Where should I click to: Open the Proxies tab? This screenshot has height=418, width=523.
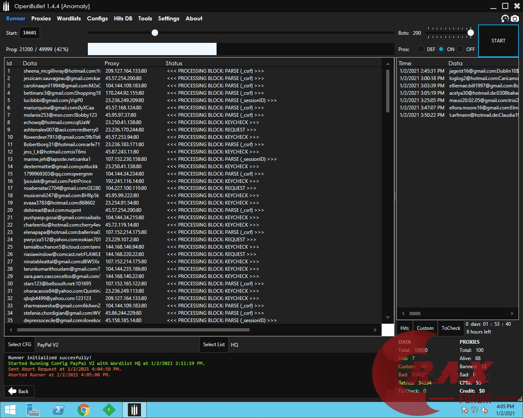[x=41, y=18]
